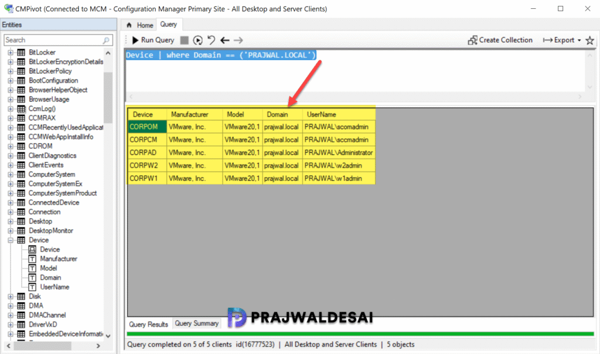Click the Home tab house icon
Viewport: 600px width, 354px height.
point(129,25)
